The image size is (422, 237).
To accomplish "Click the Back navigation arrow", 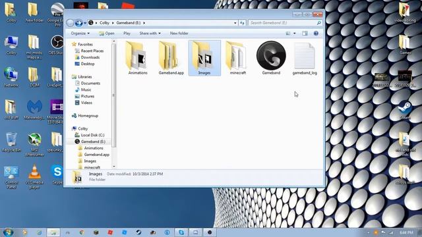I will click(x=71, y=23).
